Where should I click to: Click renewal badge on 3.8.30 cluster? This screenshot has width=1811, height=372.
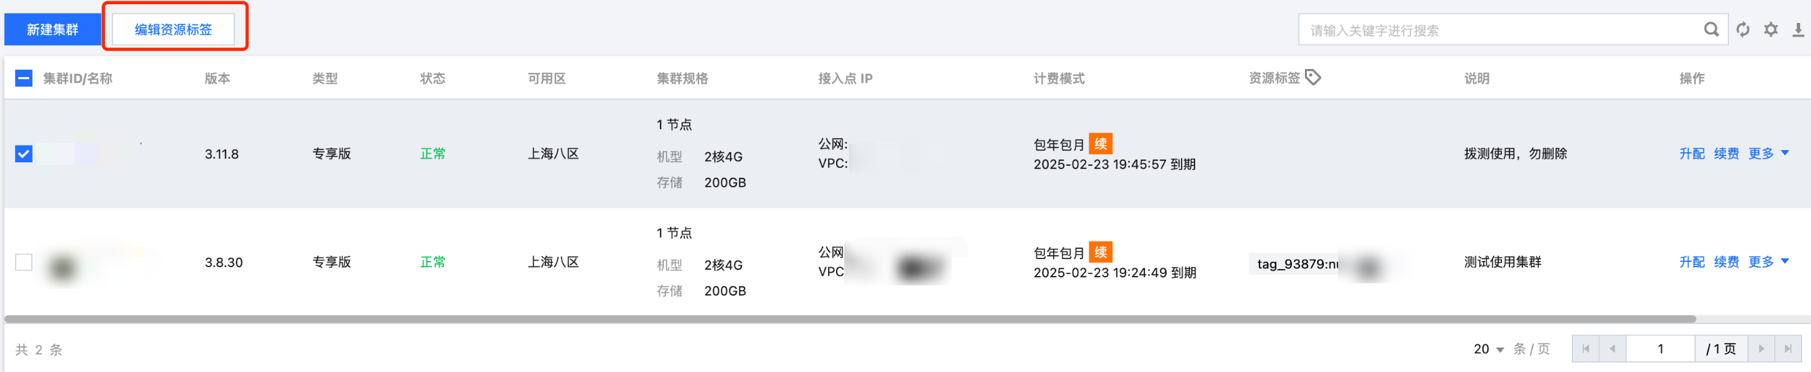[1100, 252]
